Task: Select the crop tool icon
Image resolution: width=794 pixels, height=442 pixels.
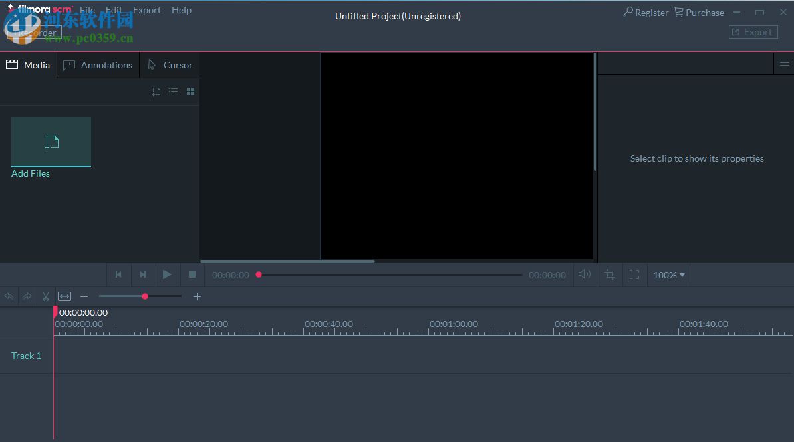Action: (x=610, y=275)
